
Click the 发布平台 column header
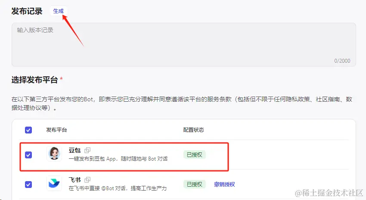coord(56,130)
